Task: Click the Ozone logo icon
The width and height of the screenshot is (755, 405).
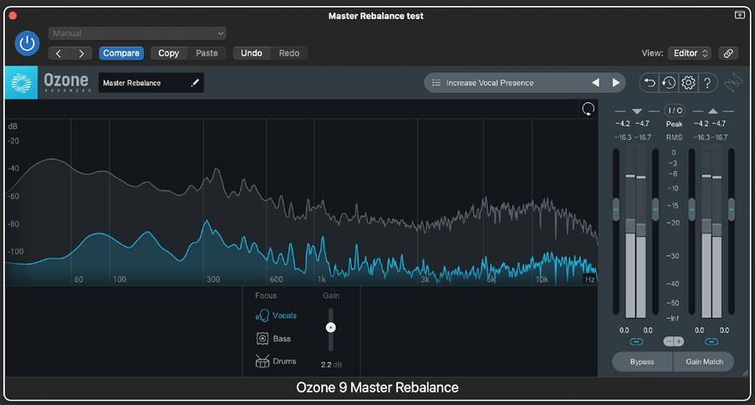Action: pyautogui.click(x=21, y=83)
